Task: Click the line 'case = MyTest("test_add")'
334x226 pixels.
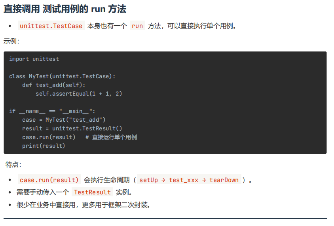Action: [64, 120]
